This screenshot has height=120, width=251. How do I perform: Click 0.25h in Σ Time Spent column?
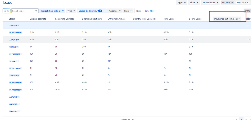[x=191, y=32]
